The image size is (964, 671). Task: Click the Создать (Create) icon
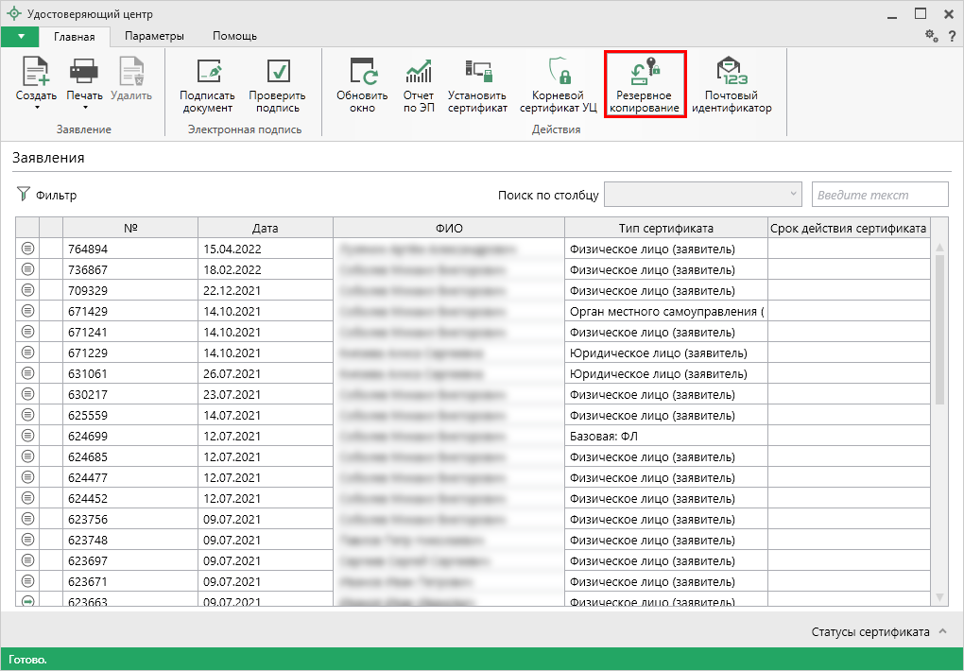(x=36, y=72)
